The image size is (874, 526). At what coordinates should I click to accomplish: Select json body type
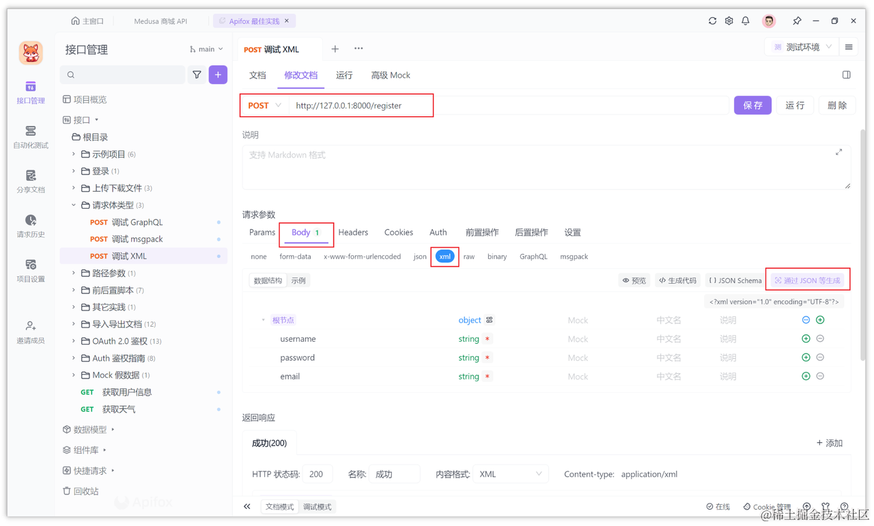pyautogui.click(x=420, y=257)
